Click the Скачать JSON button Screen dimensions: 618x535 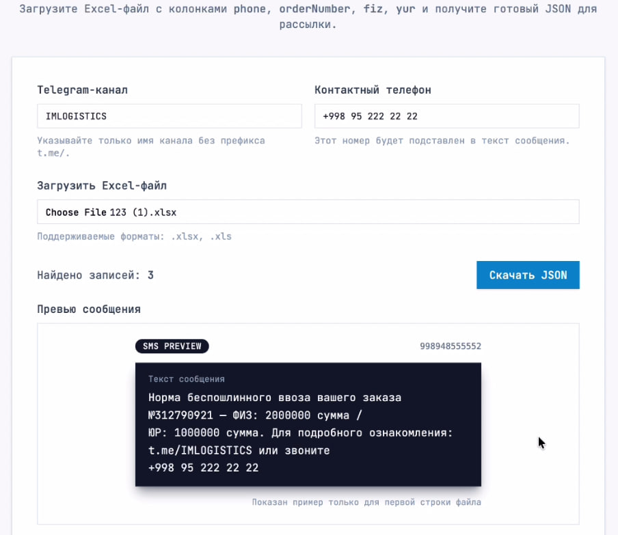click(528, 275)
